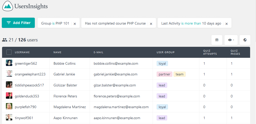256x124 pixels.
Task: Sort by the Quiz Attempts column header
Action: (210, 52)
